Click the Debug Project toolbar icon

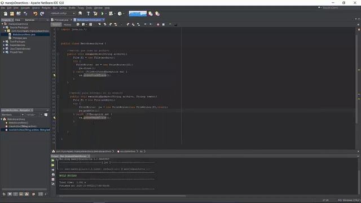pos(111,14)
